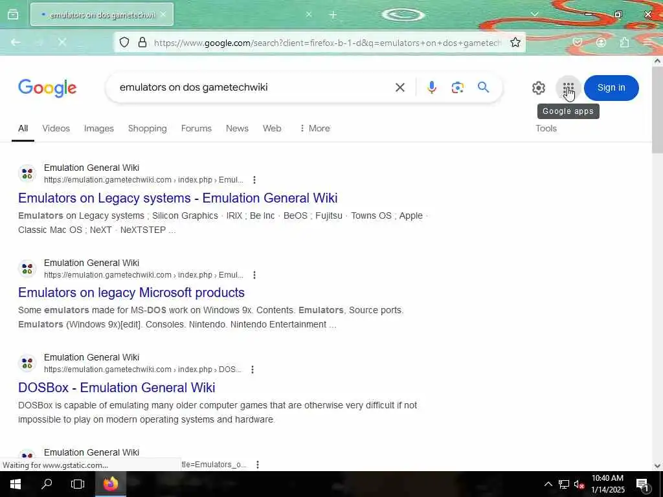
Task: Open the tracking protection shield icon
Action: [124, 42]
